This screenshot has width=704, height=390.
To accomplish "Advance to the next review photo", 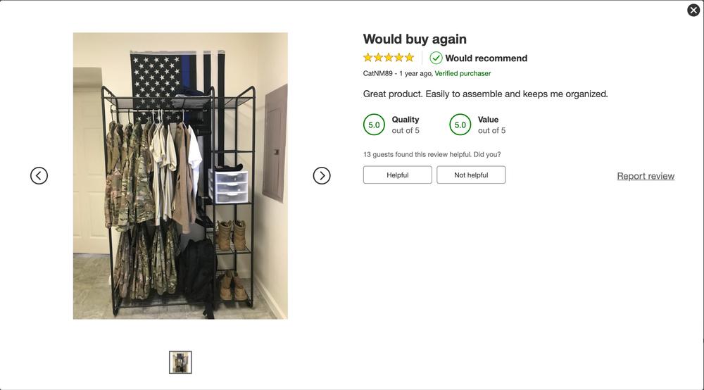I will (322, 175).
